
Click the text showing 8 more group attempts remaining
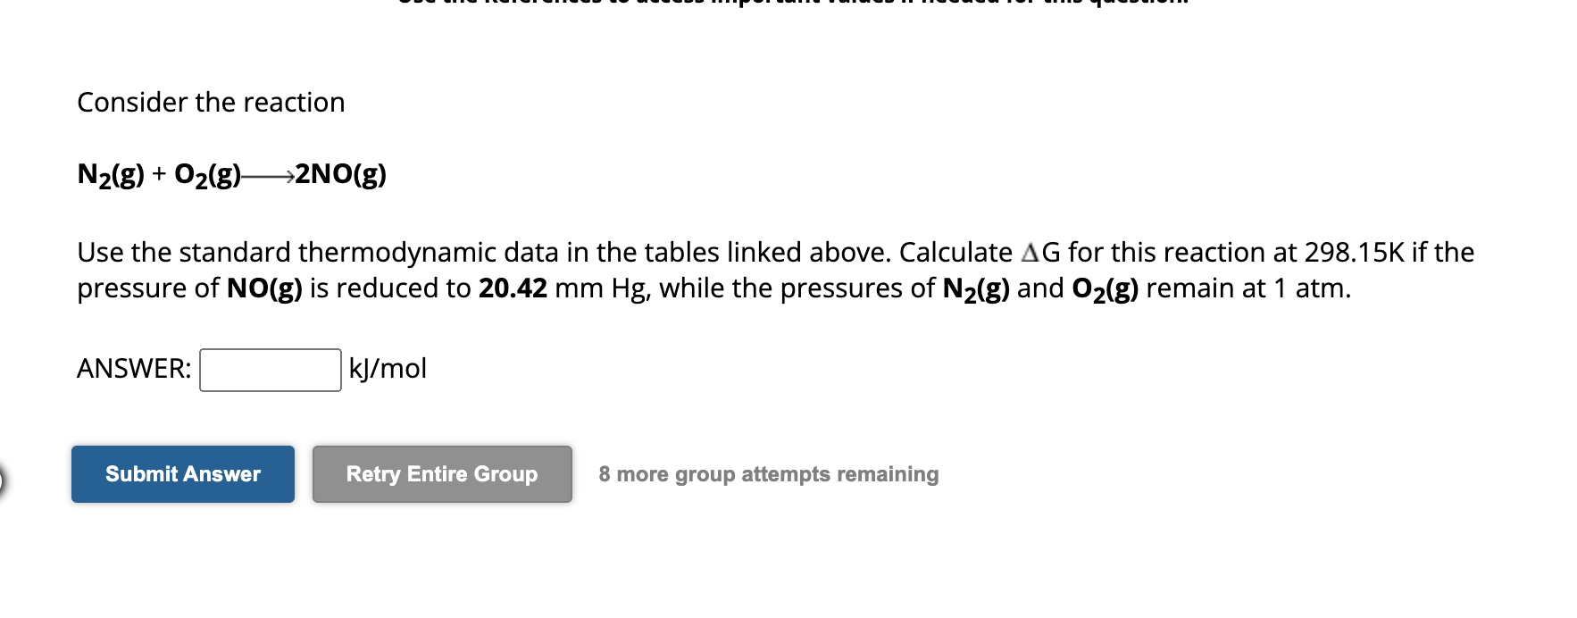point(767,474)
